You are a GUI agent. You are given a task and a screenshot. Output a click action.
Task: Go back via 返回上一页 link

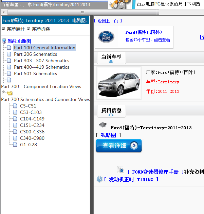tap(108, 21)
